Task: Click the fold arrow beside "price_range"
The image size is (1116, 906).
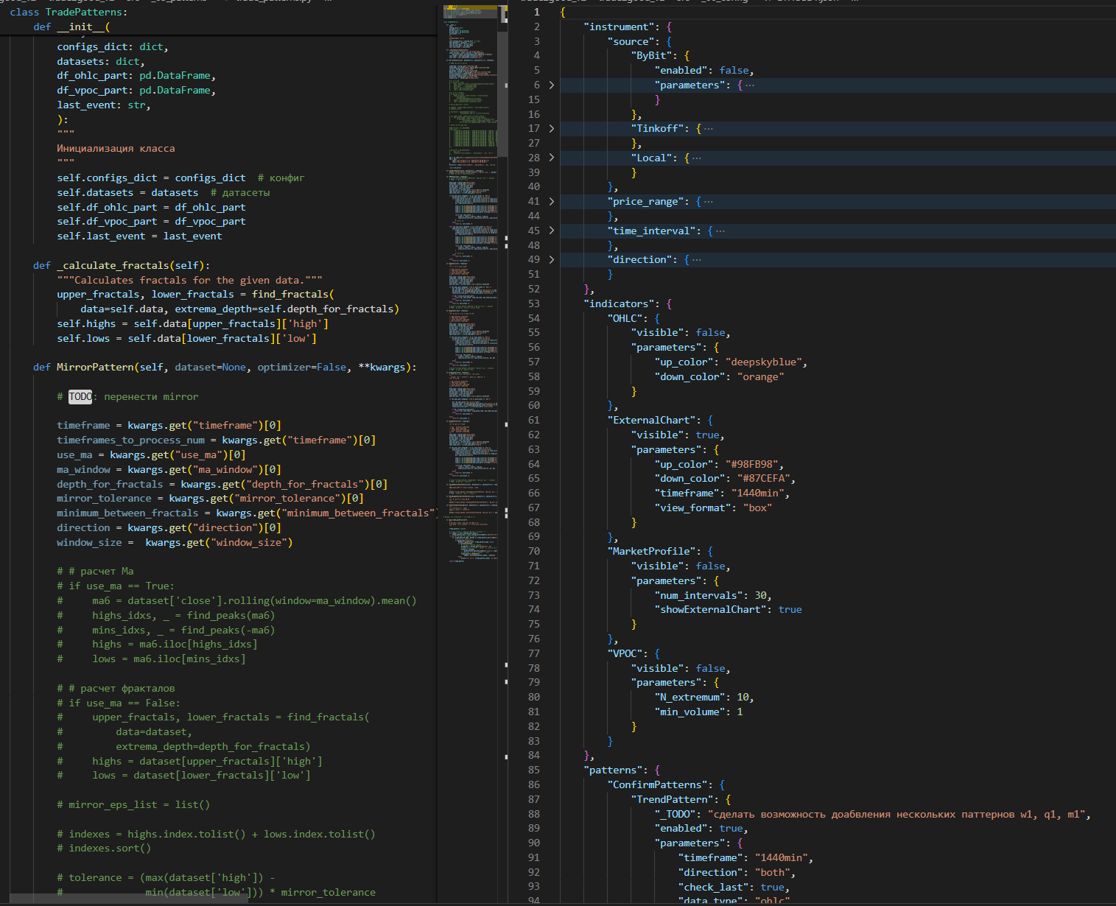Action: click(x=551, y=201)
